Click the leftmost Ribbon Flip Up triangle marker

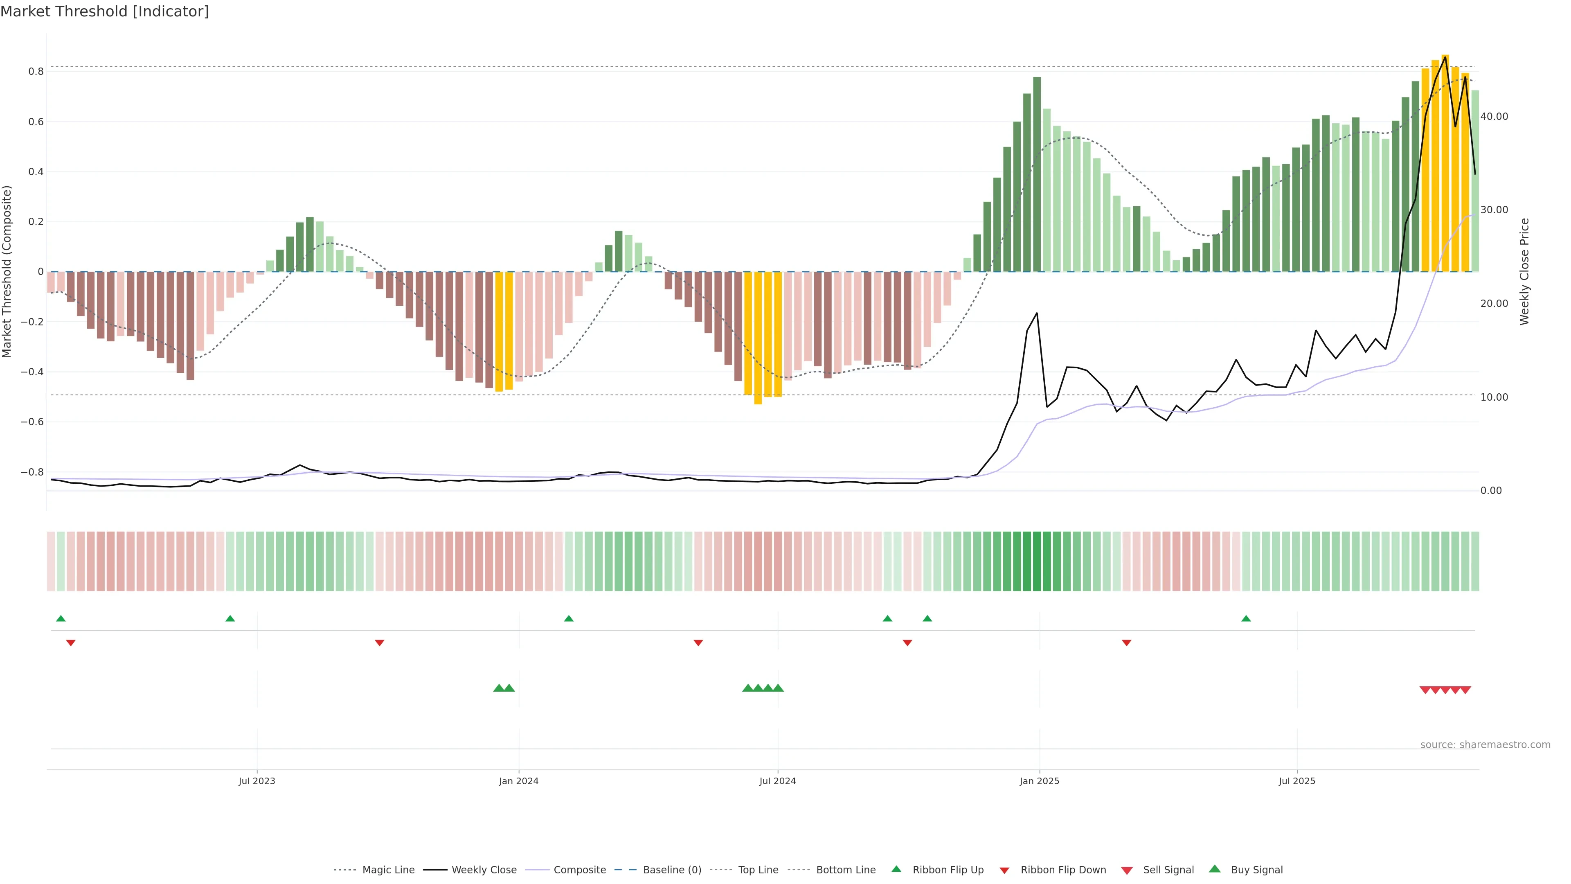coord(61,619)
